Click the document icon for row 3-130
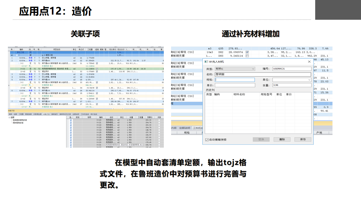 [x=71, y=142]
